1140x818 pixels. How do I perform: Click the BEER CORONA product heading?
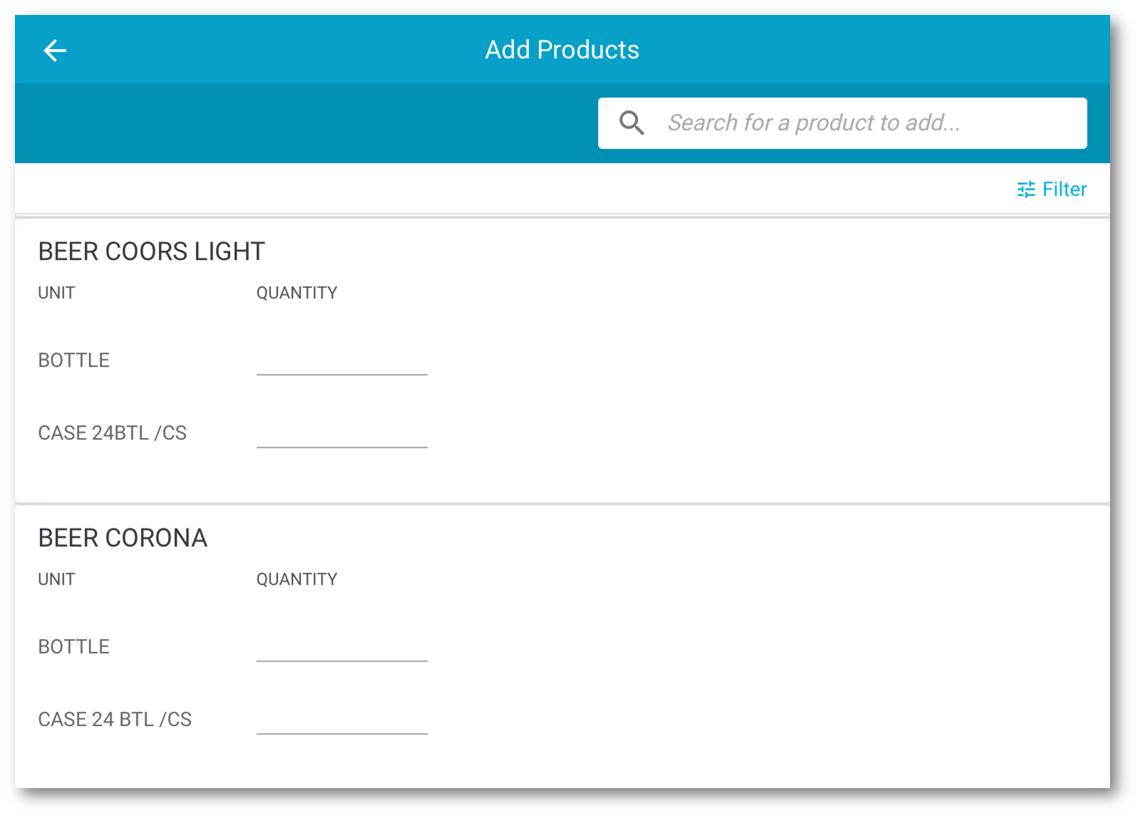[122, 538]
